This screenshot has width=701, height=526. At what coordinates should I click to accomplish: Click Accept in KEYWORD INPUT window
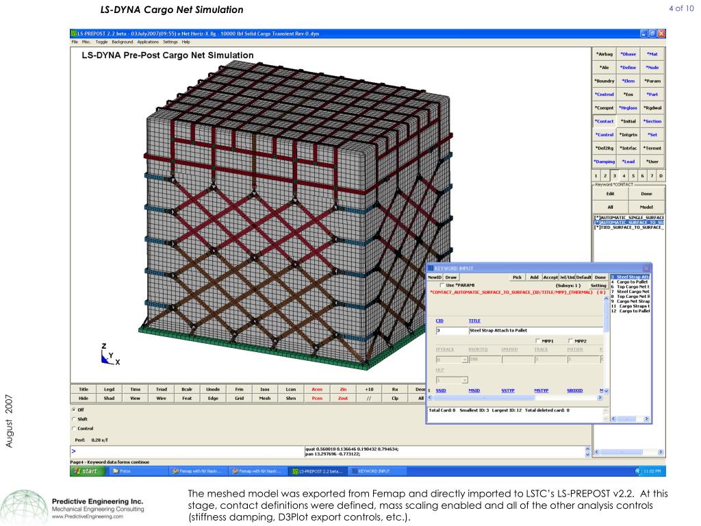coord(550,277)
